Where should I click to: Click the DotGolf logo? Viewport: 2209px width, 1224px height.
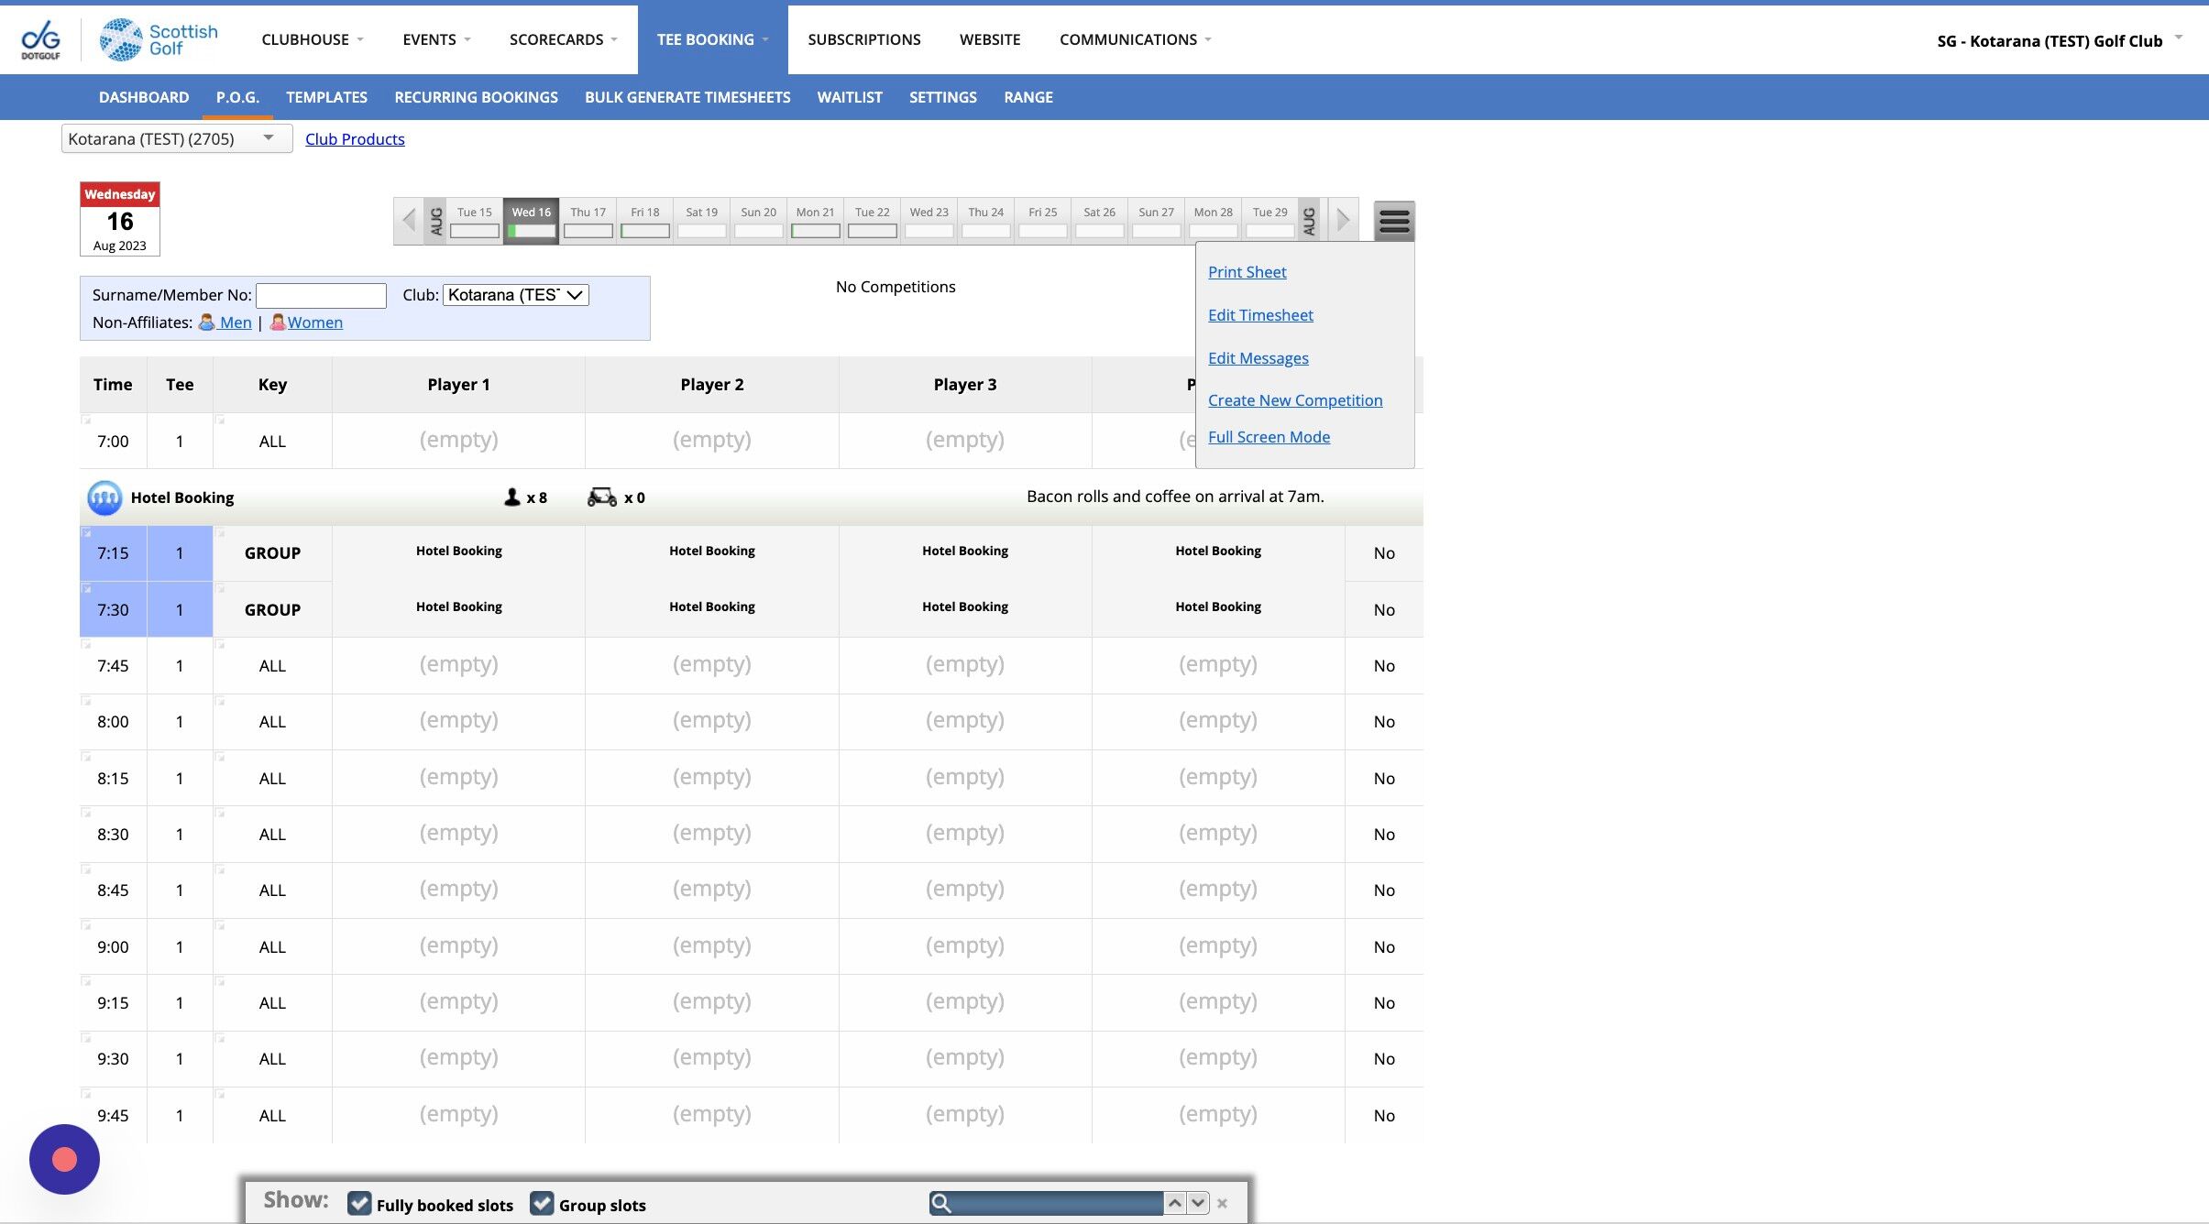(40, 39)
